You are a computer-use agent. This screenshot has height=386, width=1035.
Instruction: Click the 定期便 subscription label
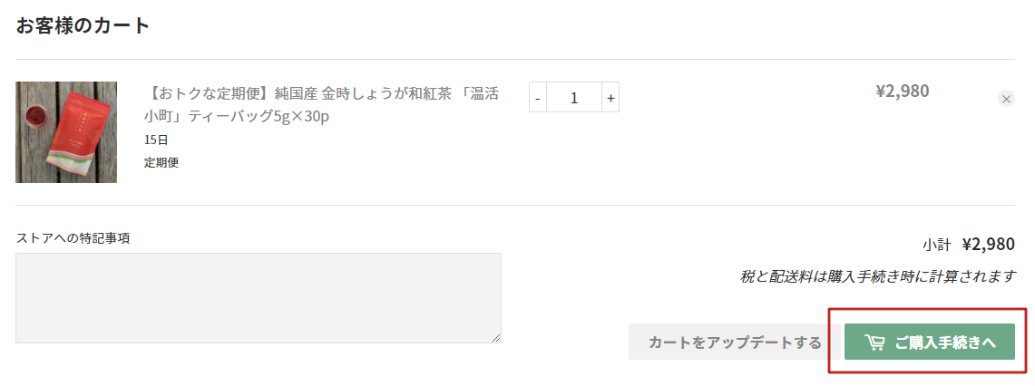161,162
